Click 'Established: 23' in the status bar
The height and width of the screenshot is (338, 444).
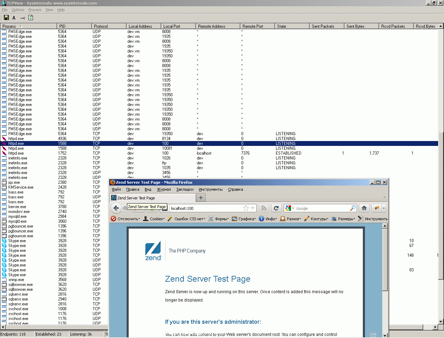click(x=49, y=334)
